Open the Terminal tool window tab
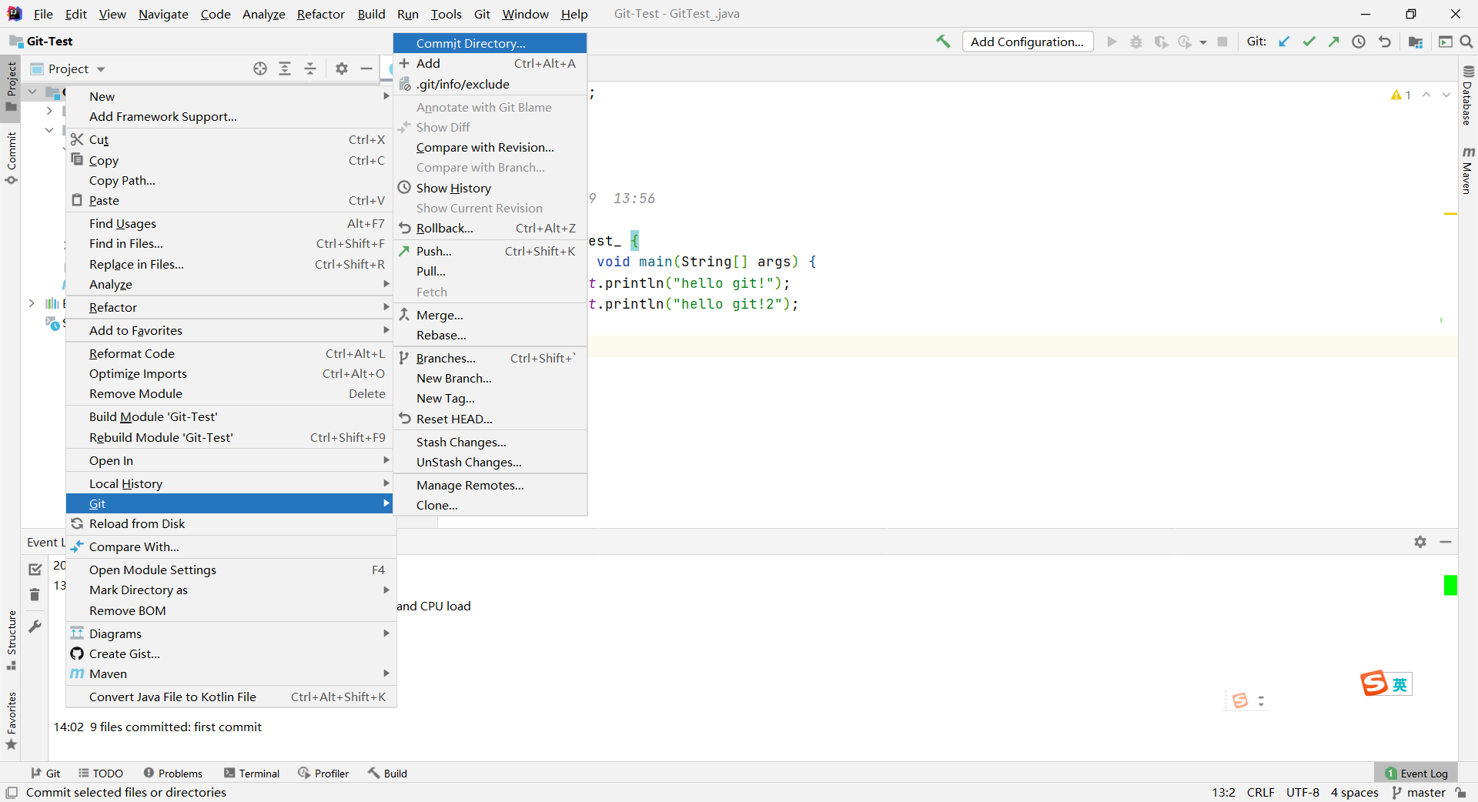Viewport: 1478px width, 802px height. click(252, 773)
